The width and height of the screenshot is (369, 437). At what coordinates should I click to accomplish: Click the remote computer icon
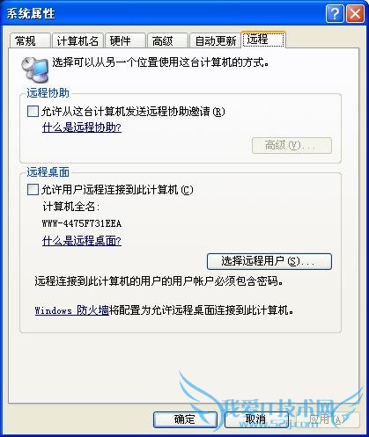point(35,69)
